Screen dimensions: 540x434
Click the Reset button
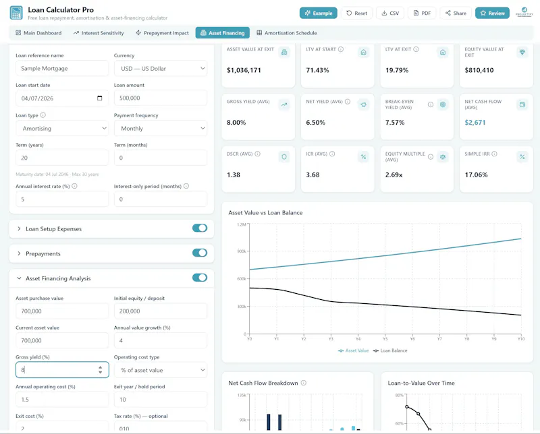click(356, 13)
